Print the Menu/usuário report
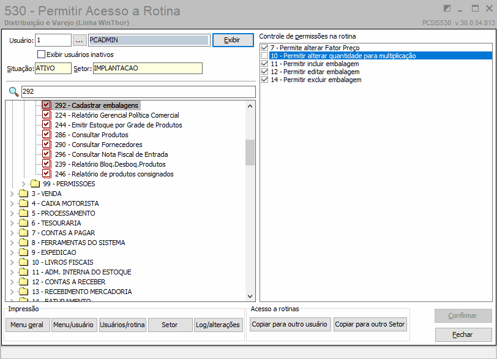 (73, 325)
